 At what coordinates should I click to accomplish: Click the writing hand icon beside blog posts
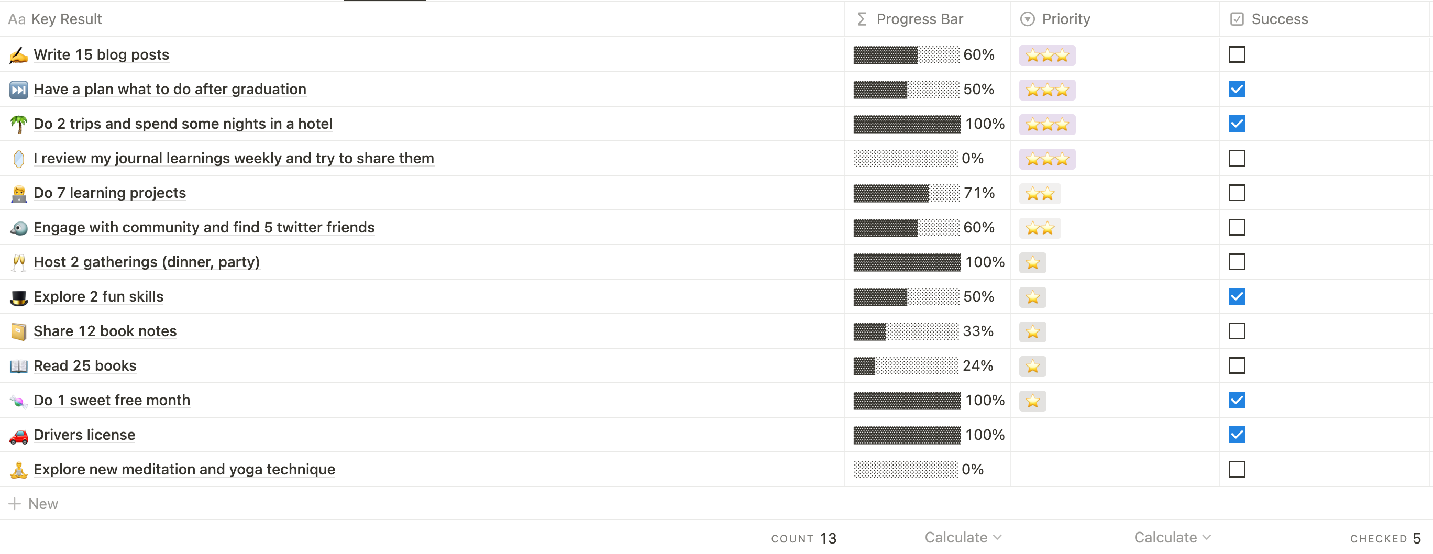click(18, 54)
